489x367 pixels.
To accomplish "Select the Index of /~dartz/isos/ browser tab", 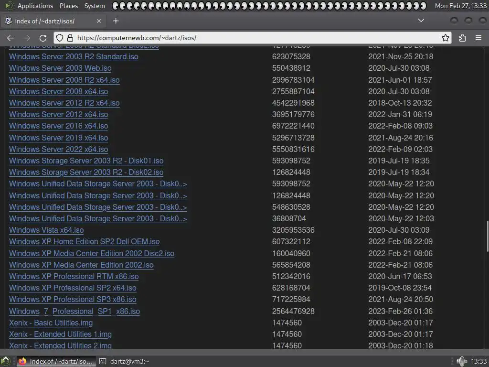I will [x=53, y=21].
